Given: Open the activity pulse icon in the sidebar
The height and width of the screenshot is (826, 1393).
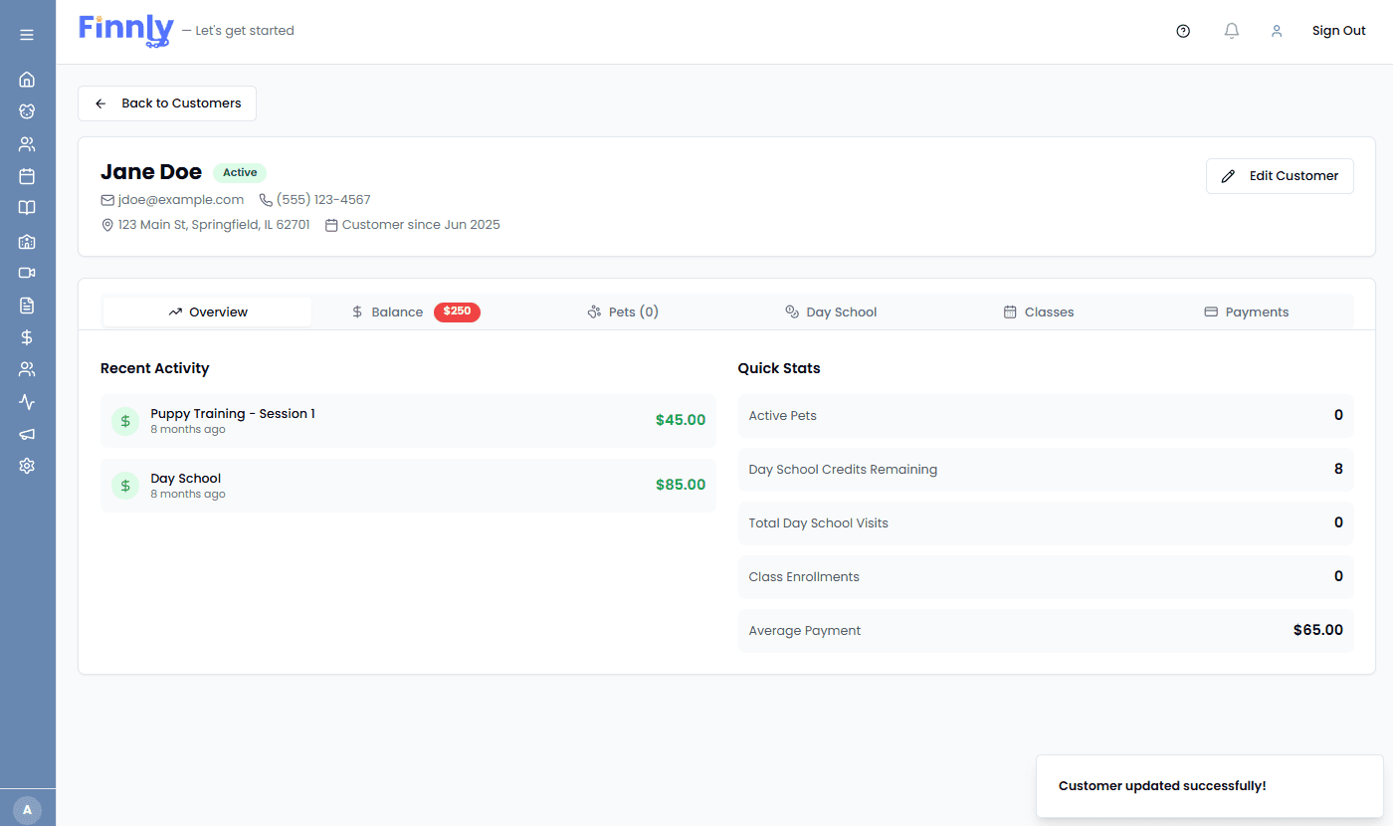Looking at the screenshot, I should point(27,401).
